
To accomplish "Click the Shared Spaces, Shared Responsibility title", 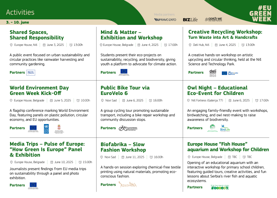I will [37, 35].
